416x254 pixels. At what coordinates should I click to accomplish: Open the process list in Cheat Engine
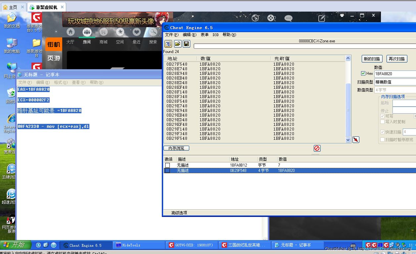pos(168,44)
